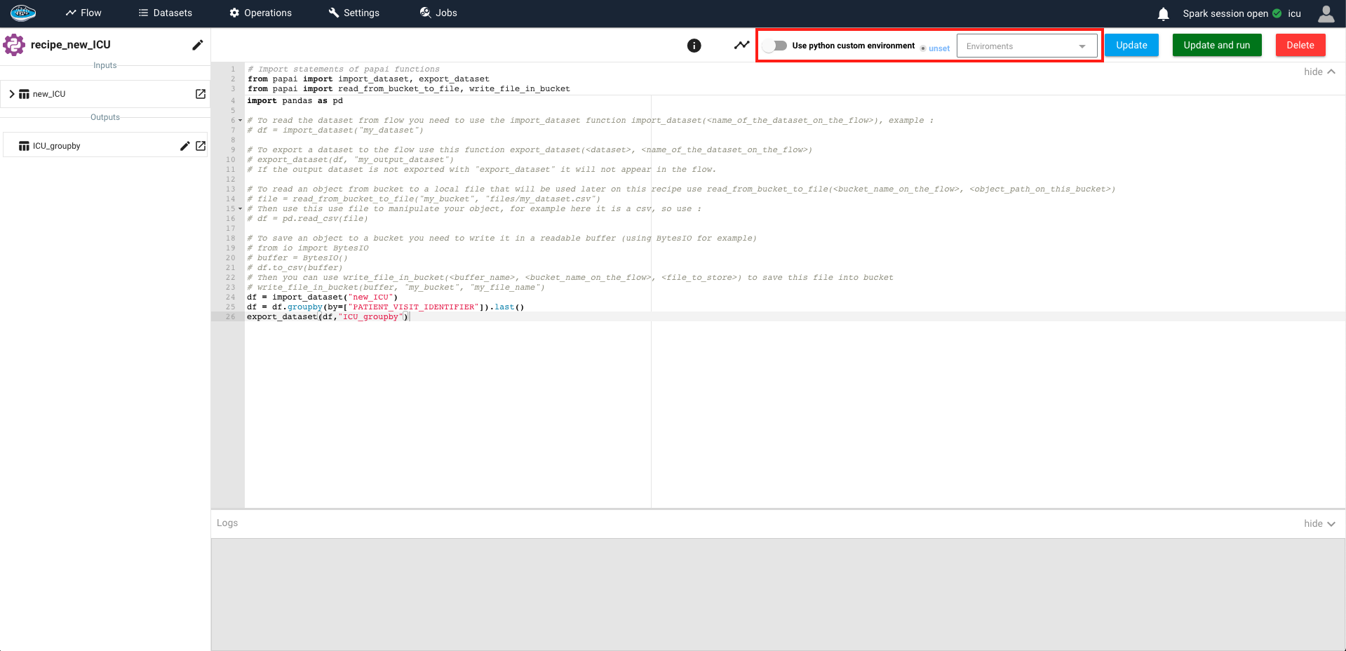Go to the Flow menu

click(x=83, y=13)
